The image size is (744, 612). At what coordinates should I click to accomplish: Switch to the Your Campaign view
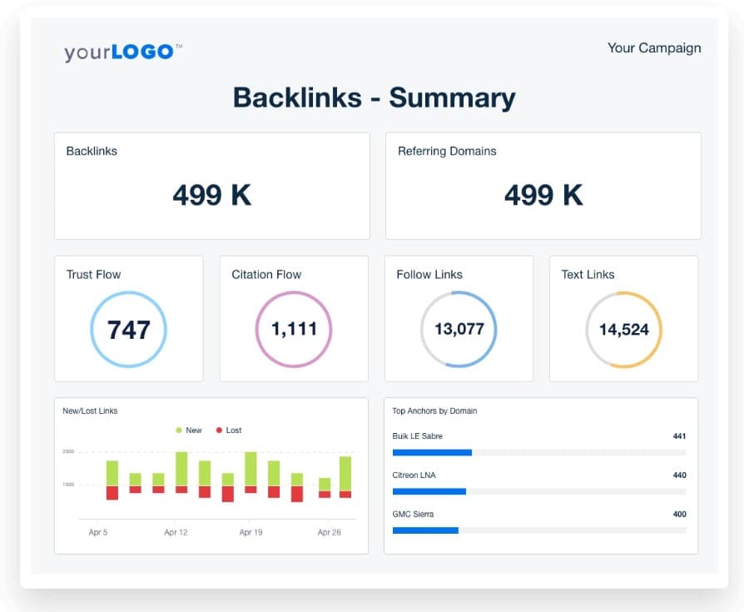655,48
